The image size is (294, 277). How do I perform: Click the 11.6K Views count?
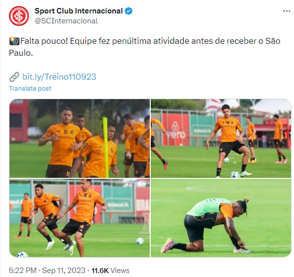(x=110, y=271)
